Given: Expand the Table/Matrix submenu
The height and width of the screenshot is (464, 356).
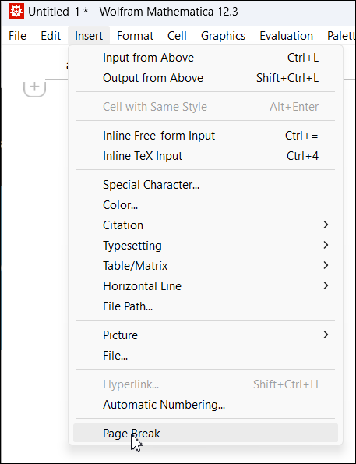Looking at the screenshot, I should (x=206, y=266).
